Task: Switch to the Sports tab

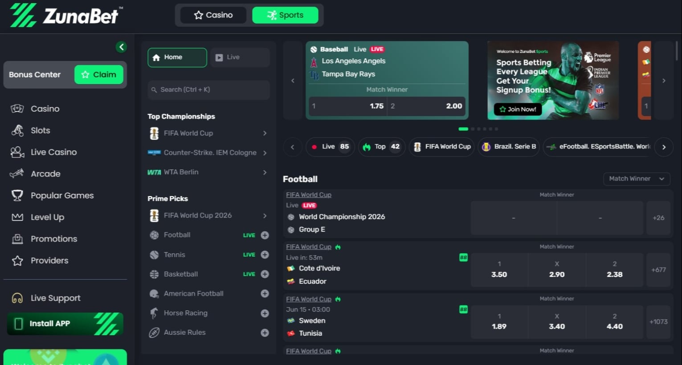Action: click(285, 15)
